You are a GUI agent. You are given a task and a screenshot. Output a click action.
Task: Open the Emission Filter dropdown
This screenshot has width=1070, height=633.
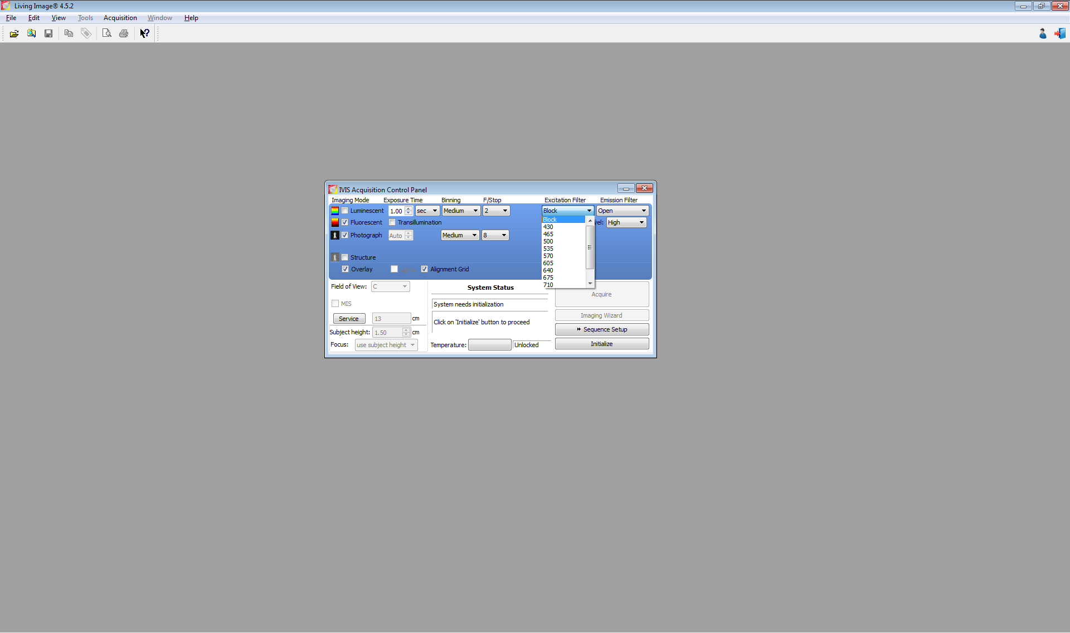[x=622, y=211]
